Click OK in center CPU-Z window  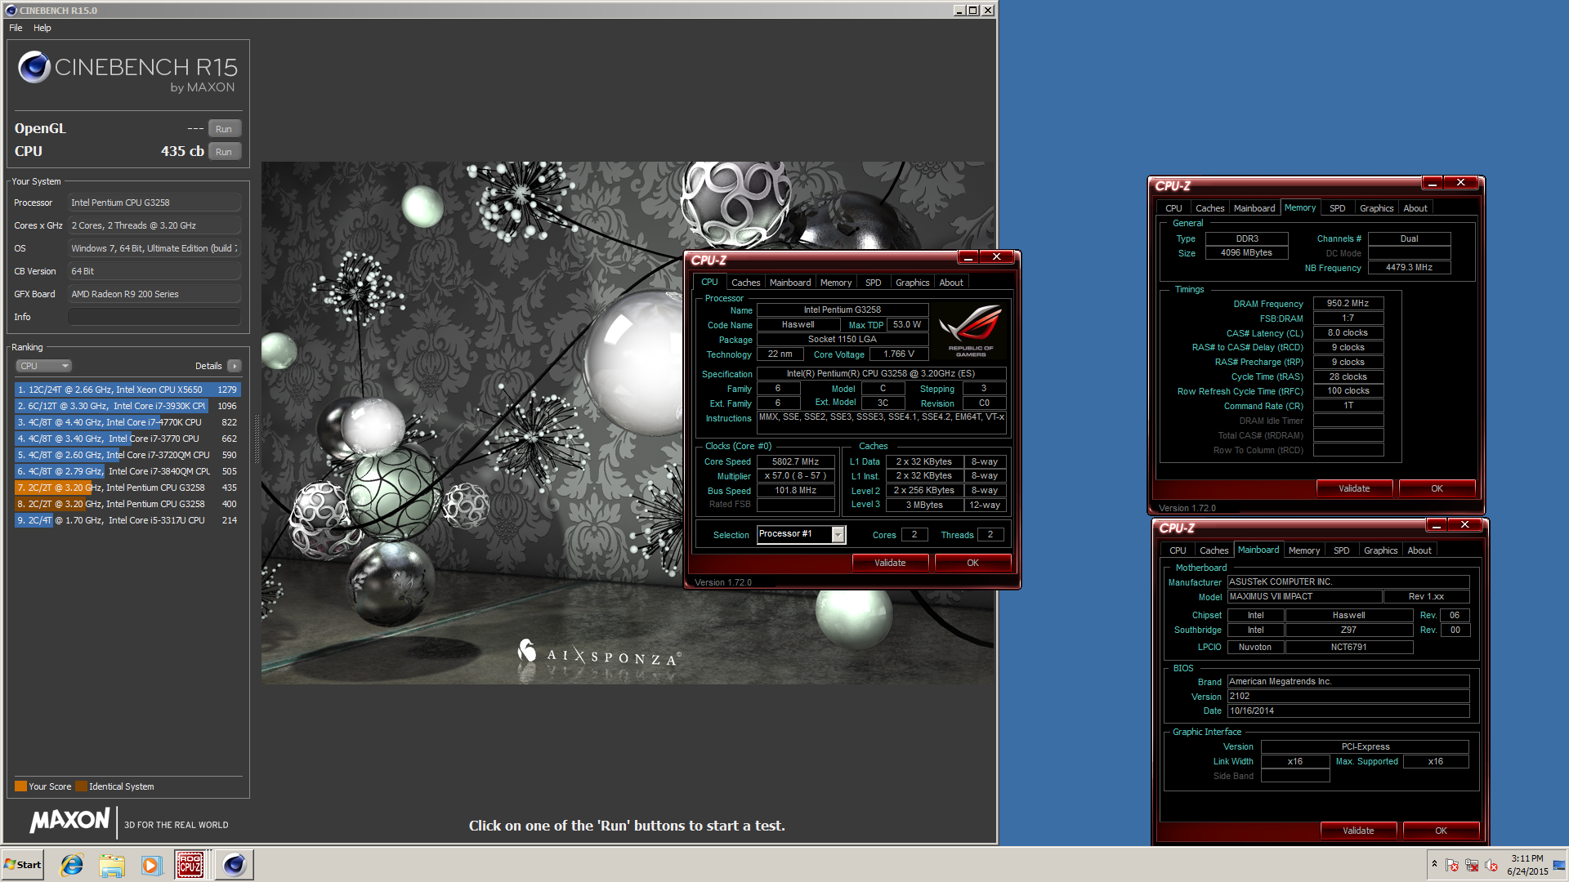pos(972,563)
